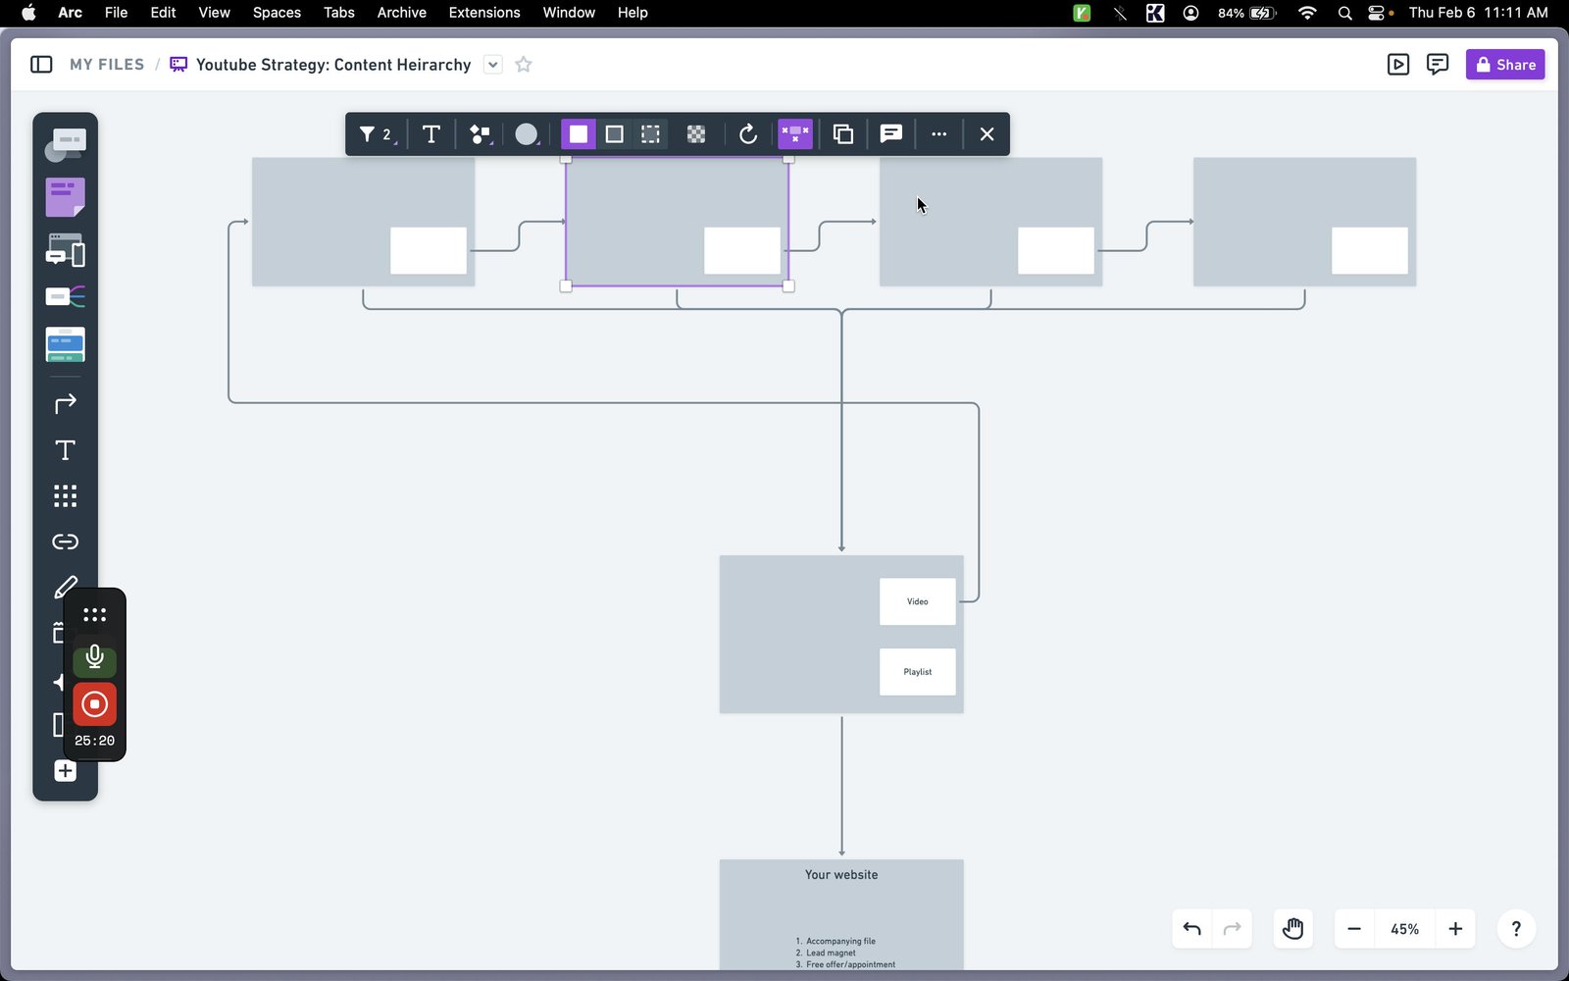Screen dimensions: 1569x981
Task: Select the sticky note tool
Action: click(x=65, y=197)
